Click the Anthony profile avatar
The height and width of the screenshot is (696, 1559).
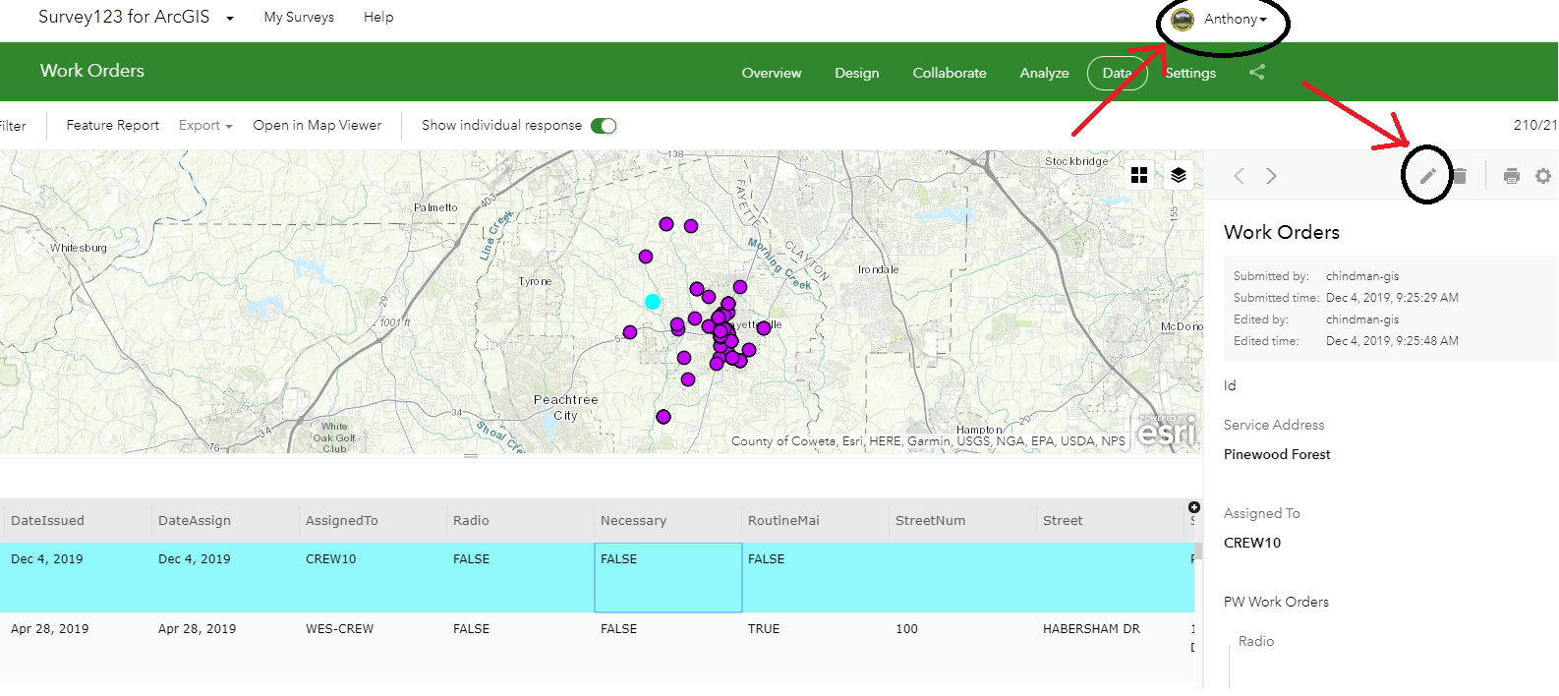pos(1183,19)
